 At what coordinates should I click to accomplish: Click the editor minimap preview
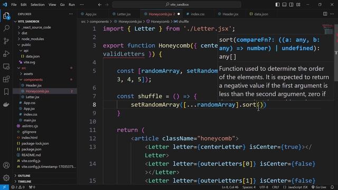click(x=328, y=30)
